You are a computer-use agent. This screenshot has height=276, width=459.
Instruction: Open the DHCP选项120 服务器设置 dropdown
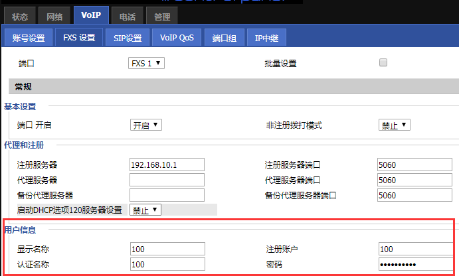click(145, 210)
